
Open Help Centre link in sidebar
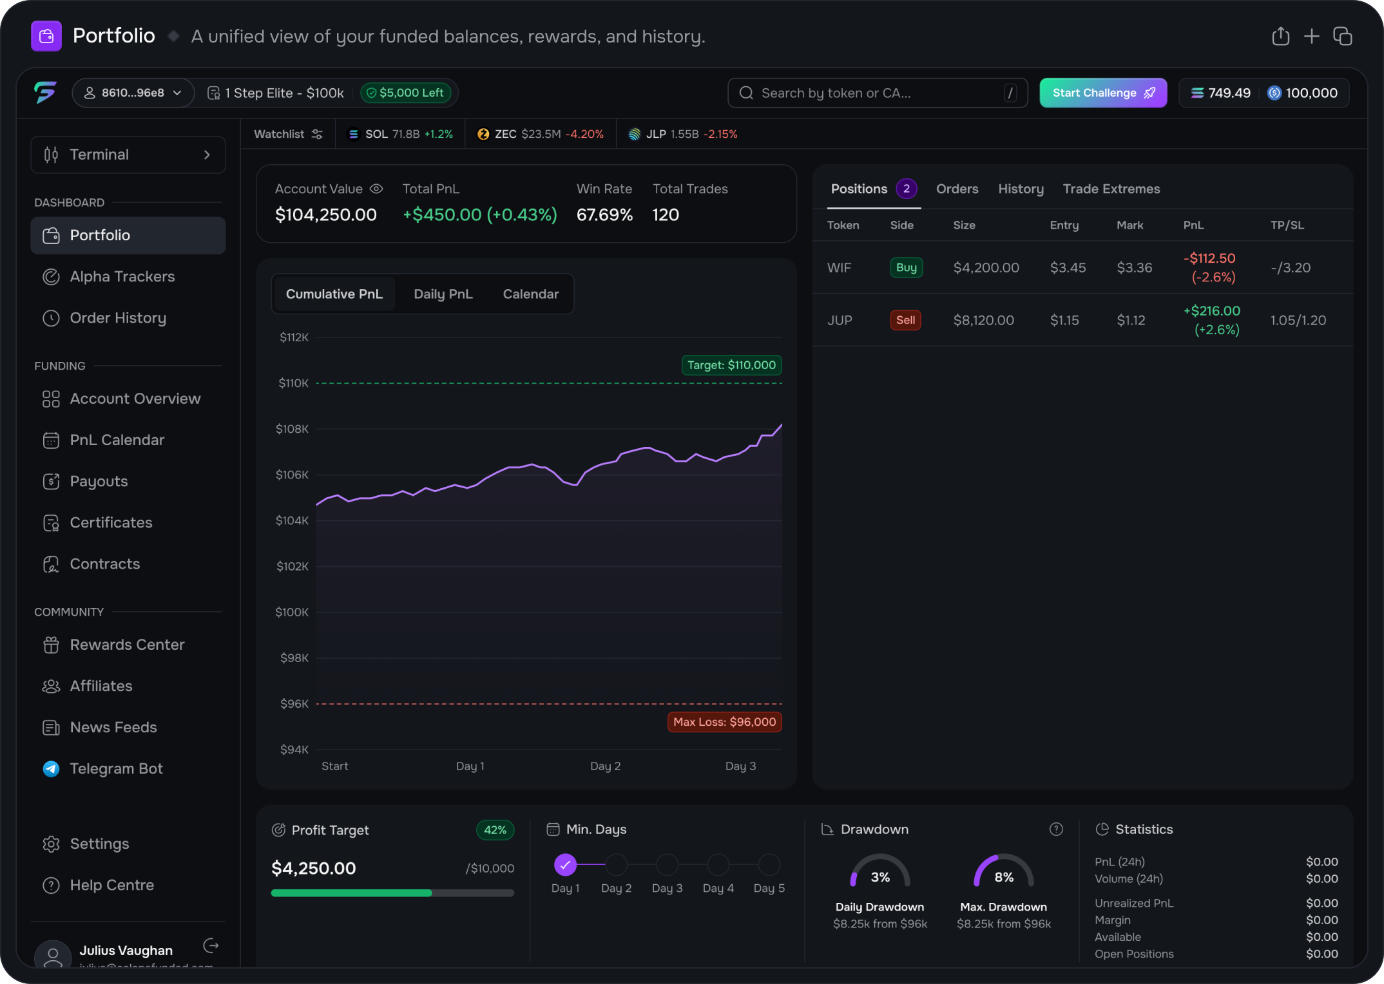click(111, 885)
